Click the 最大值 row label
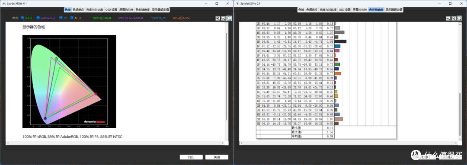The image size is (467, 165). (x=297, y=132)
